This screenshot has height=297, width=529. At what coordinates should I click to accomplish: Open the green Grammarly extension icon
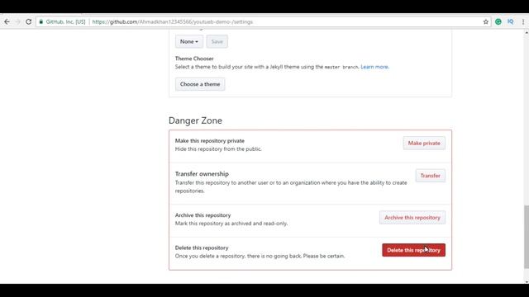click(x=498, y=21)
